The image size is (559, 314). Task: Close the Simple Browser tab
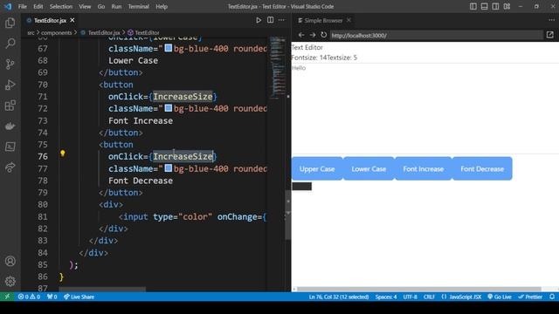pyautogui.click(x=349, y=20)
